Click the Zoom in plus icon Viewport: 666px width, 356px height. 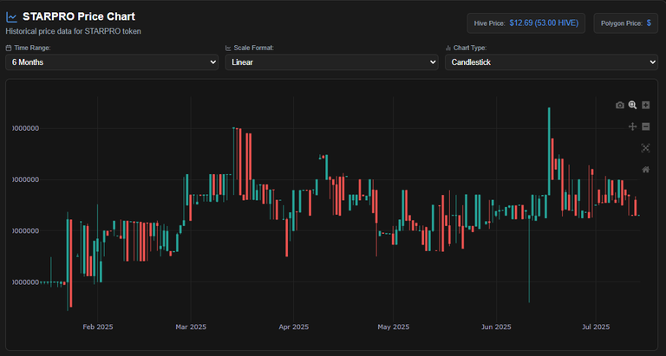(645, 105)
